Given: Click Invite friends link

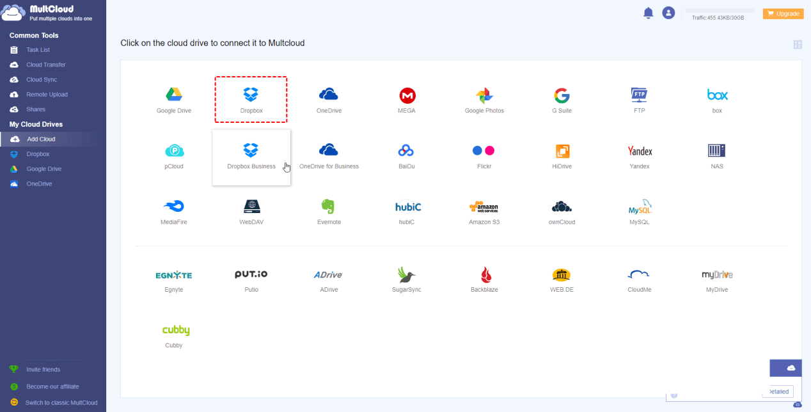Looking at the screenshot, I should (43, 369).
